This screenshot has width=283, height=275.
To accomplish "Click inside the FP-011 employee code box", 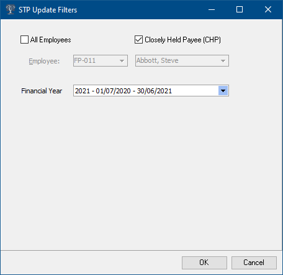I will (101, 61).
